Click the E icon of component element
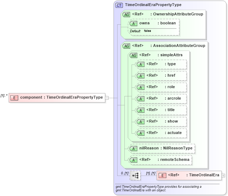This screenshot has height=196, width=228. 14,98
